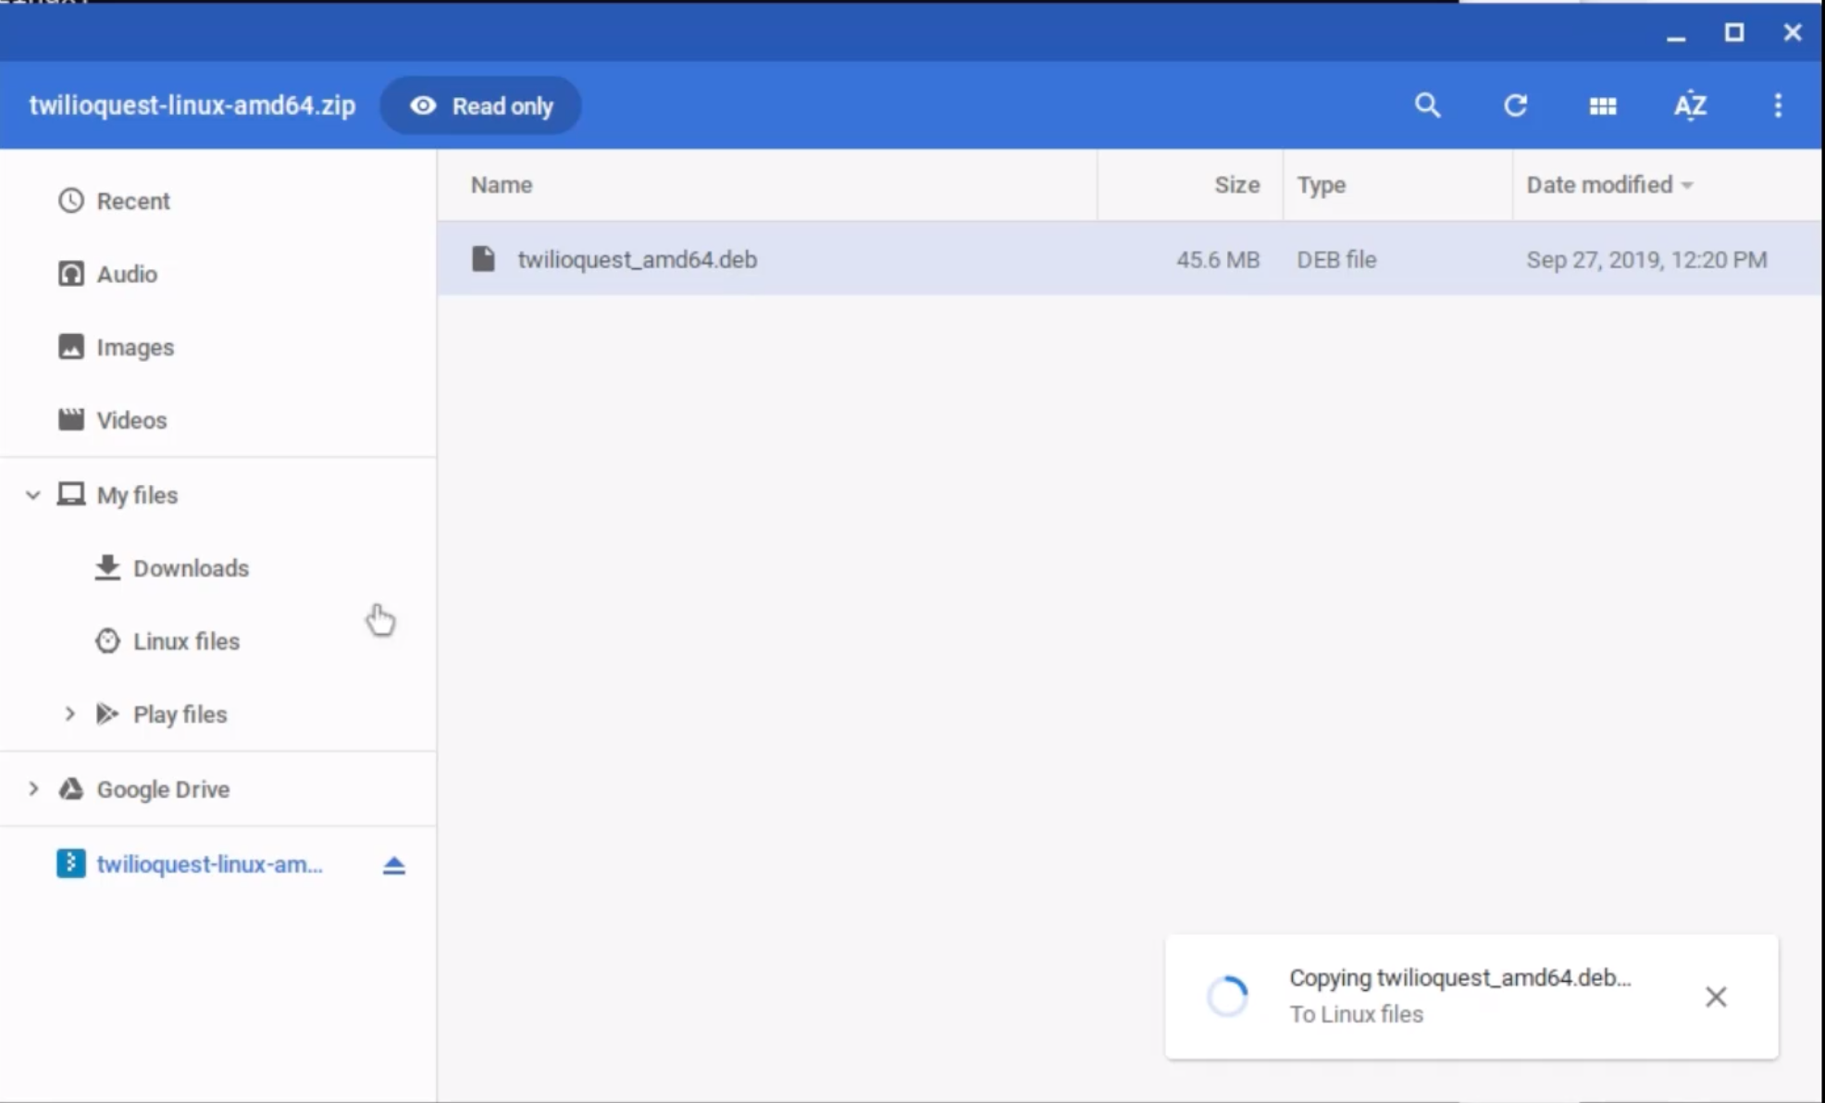Viewport: 1825px width, 1103px height.
Task: Switch to thumbnail grid view
Action: (1603, 105)
